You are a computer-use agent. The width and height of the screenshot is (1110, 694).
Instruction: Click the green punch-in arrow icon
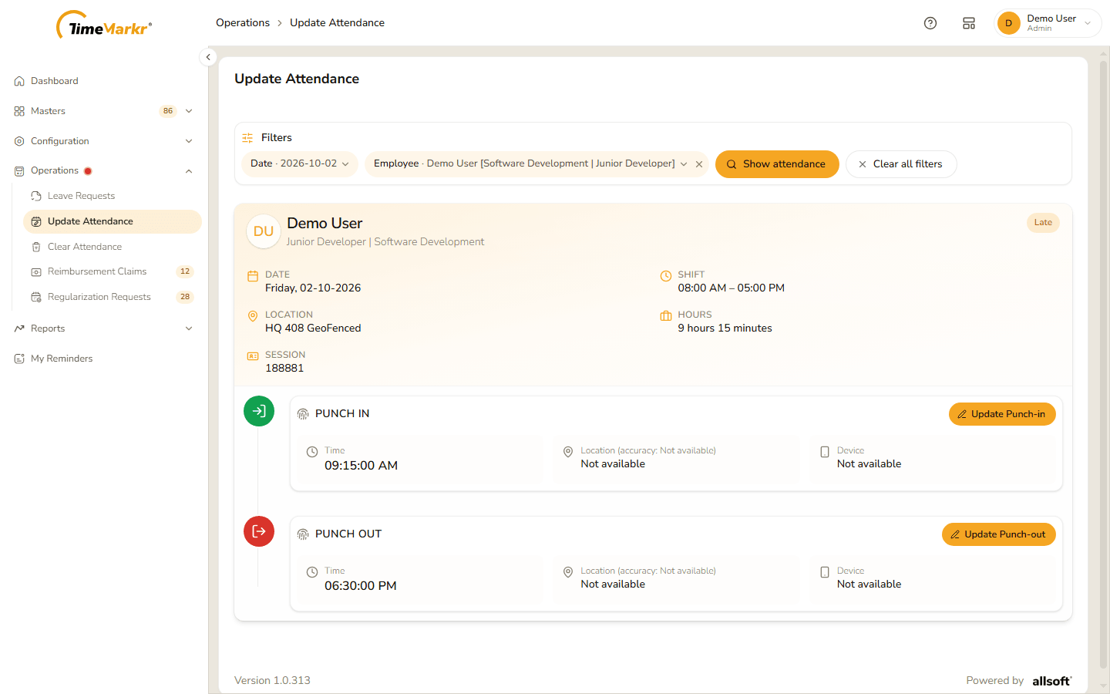tap(259, 411)
